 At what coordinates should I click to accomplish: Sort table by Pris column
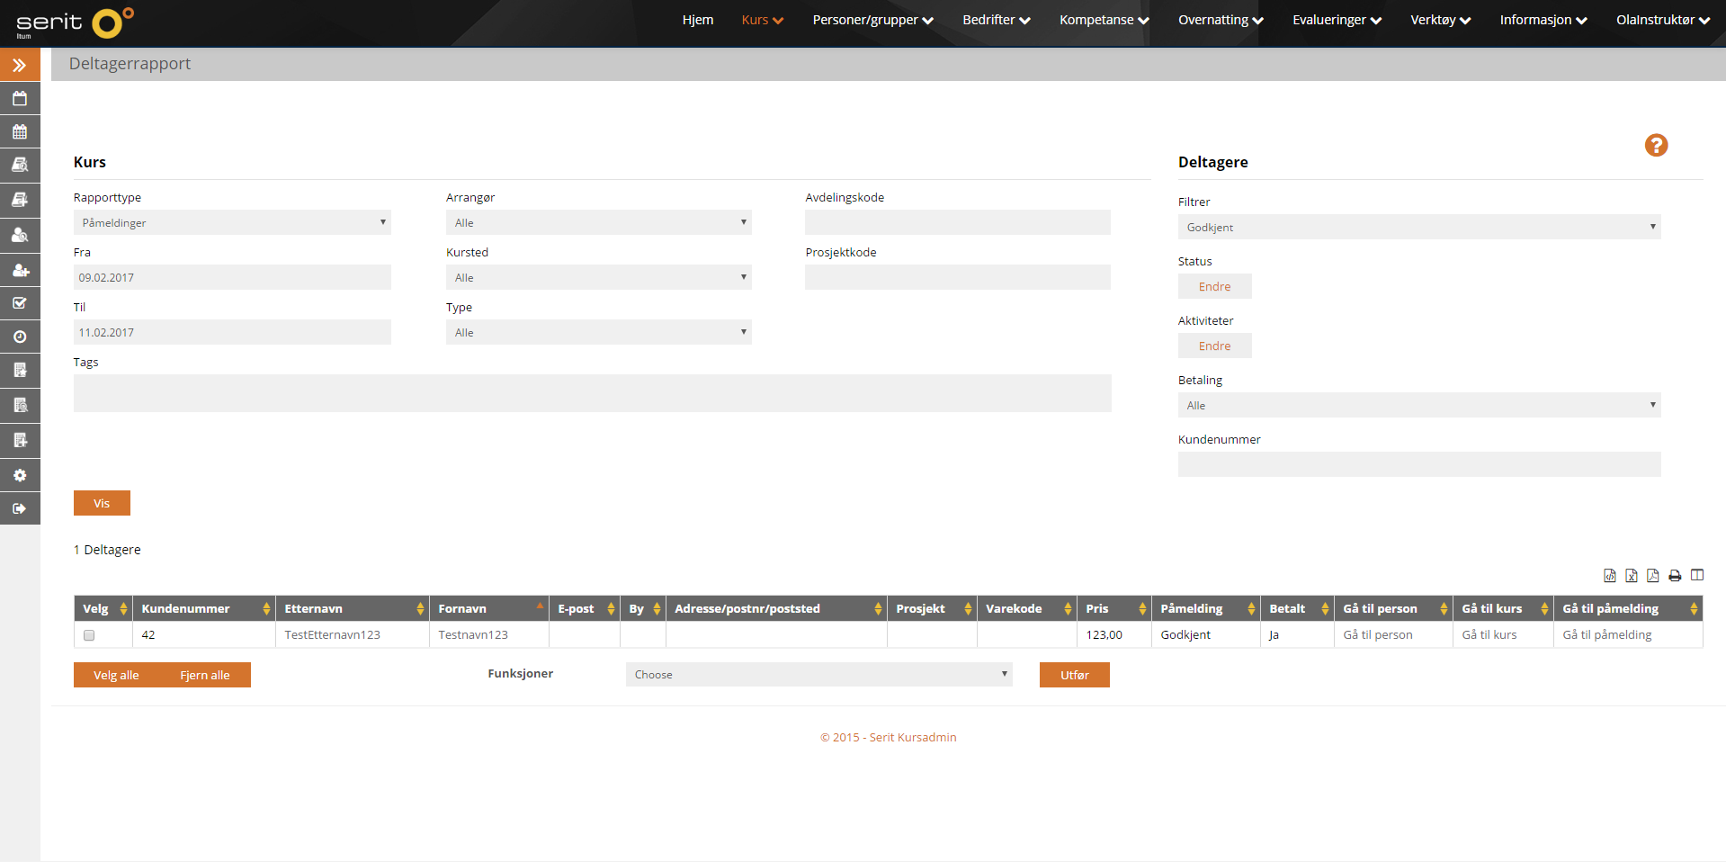point(1113,608)
